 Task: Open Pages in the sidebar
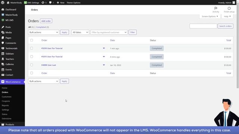[8, 38]
